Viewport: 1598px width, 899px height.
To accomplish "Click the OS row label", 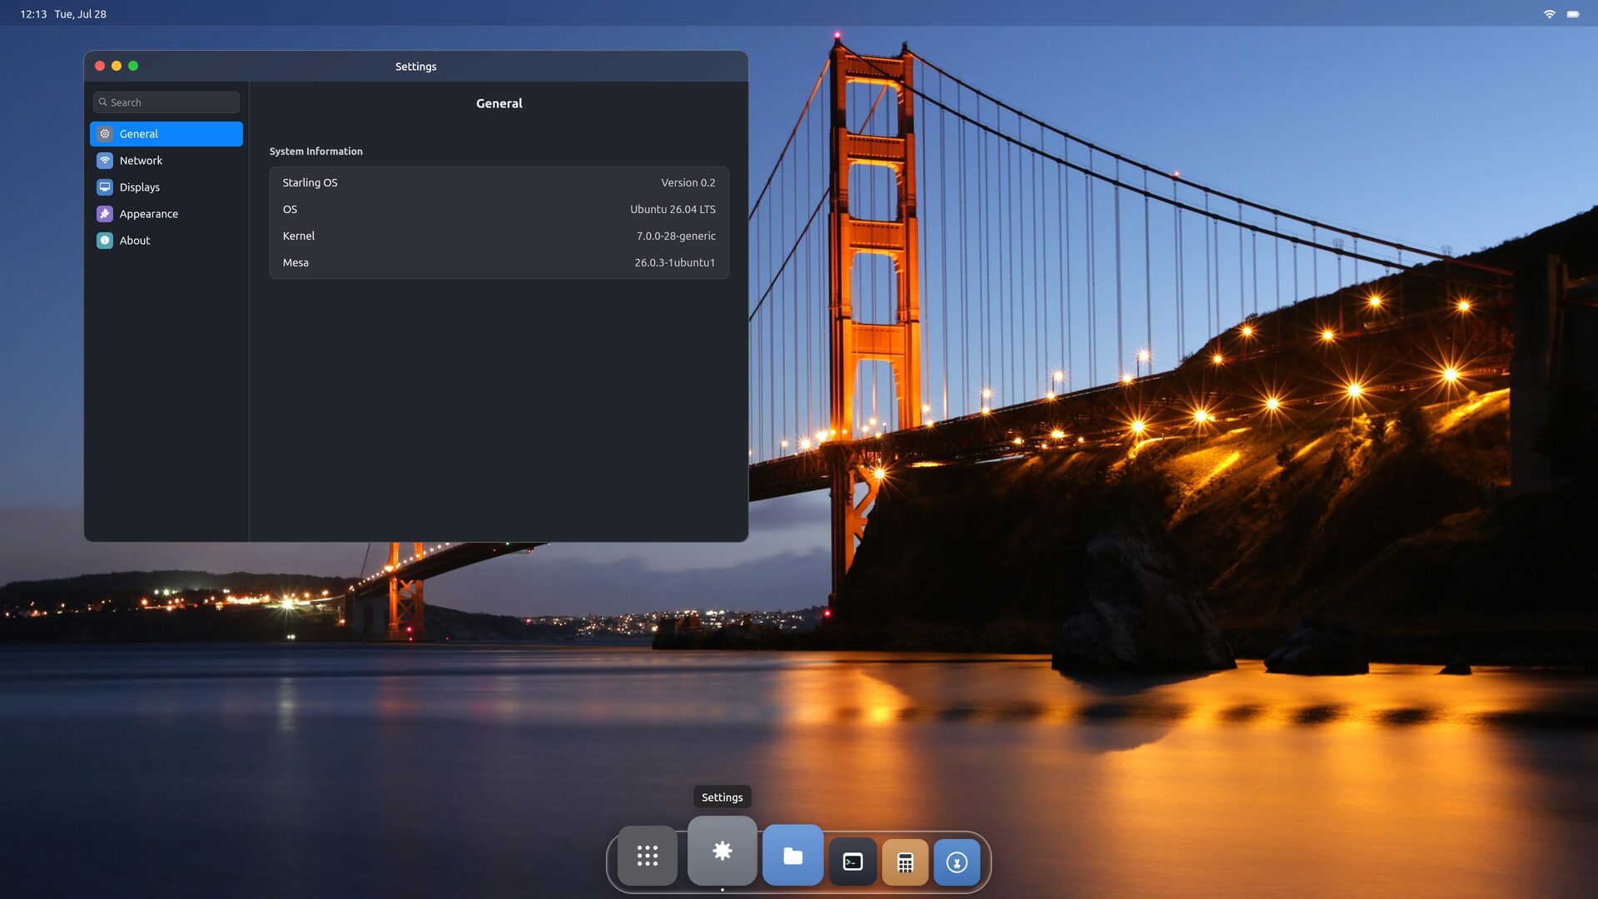I will click(x=290, y=209).
